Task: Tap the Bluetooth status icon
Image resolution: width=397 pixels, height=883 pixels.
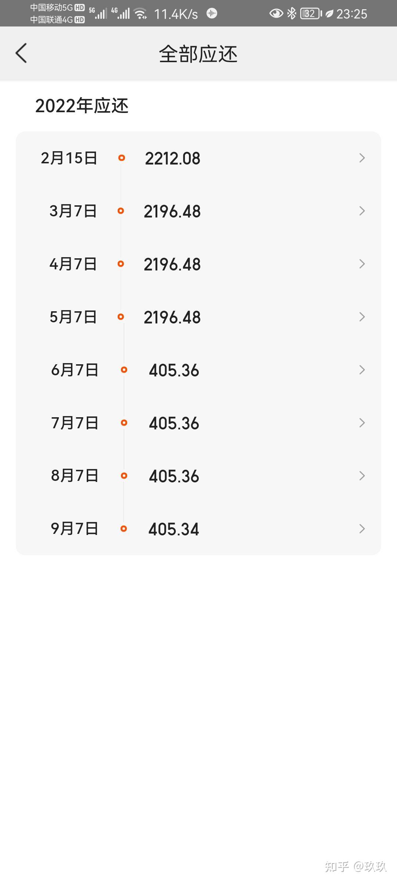Action: pos(292,14)
